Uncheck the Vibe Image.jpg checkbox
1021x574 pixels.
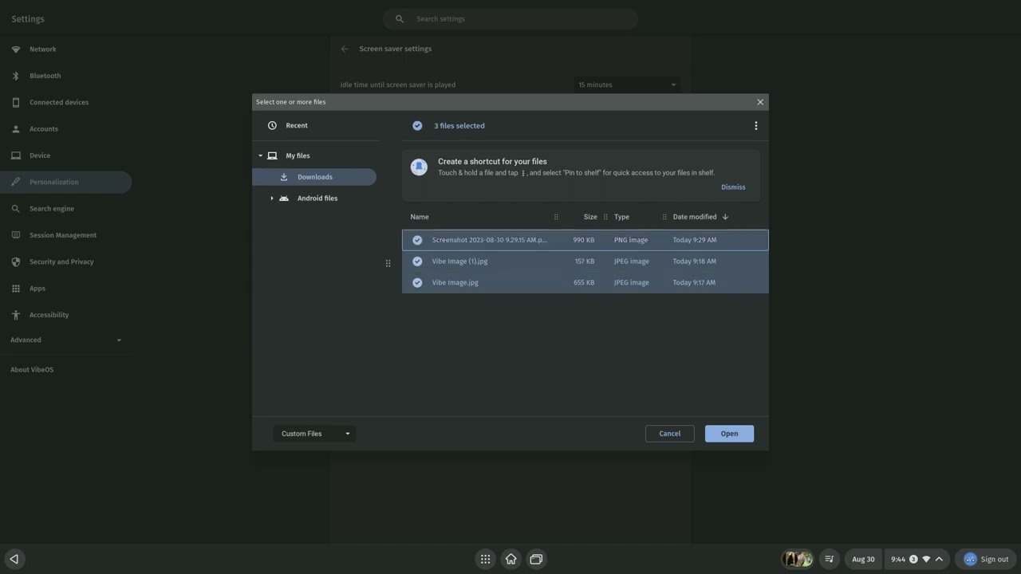tap(417, 282)
